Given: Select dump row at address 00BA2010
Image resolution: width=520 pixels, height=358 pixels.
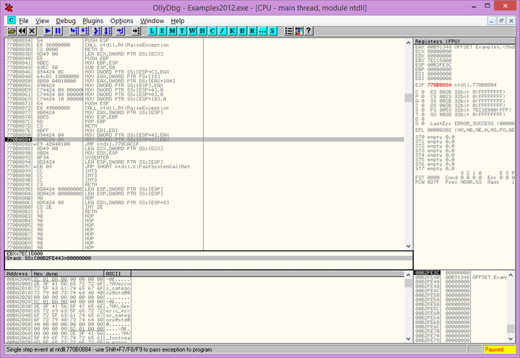Looking at the screenshot, I should (68, 289).
